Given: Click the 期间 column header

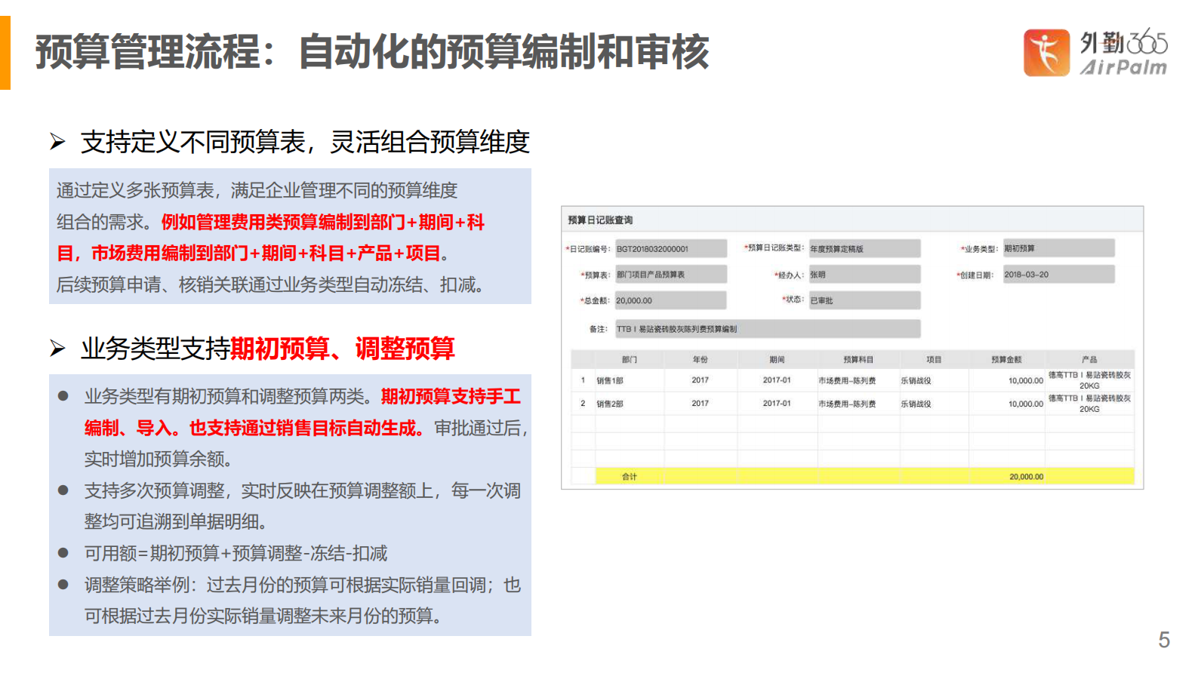Looking at the screenshot, I should (x=777, y=359).
